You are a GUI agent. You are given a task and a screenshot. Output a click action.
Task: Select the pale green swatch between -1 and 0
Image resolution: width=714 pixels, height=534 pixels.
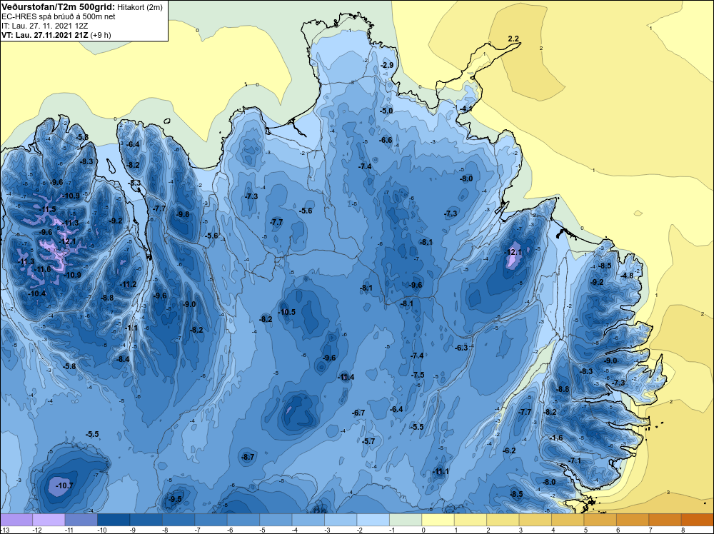point(406,520)
